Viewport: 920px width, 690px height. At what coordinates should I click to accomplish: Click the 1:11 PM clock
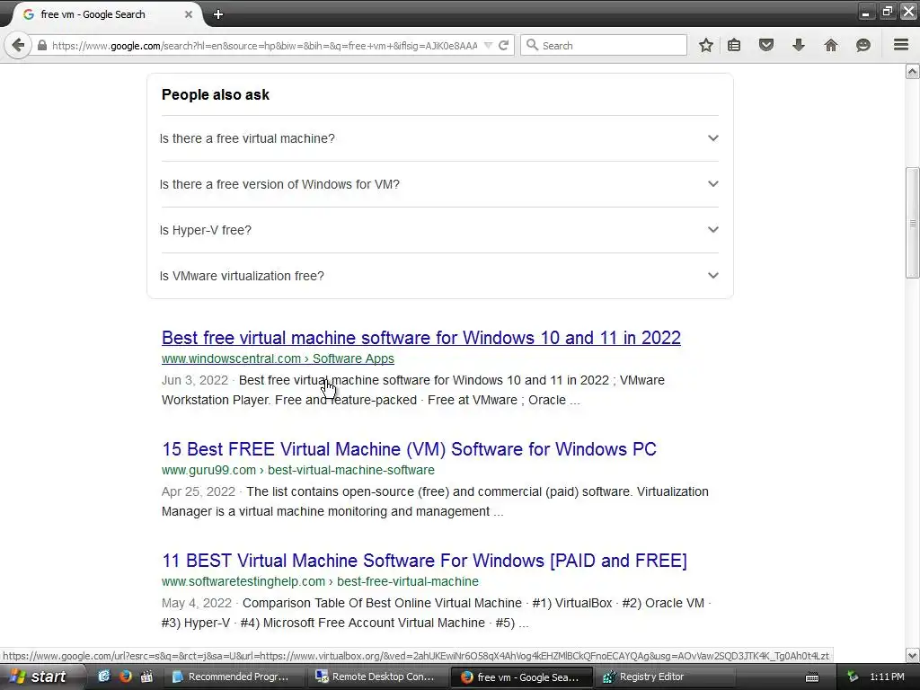(887, 677)
